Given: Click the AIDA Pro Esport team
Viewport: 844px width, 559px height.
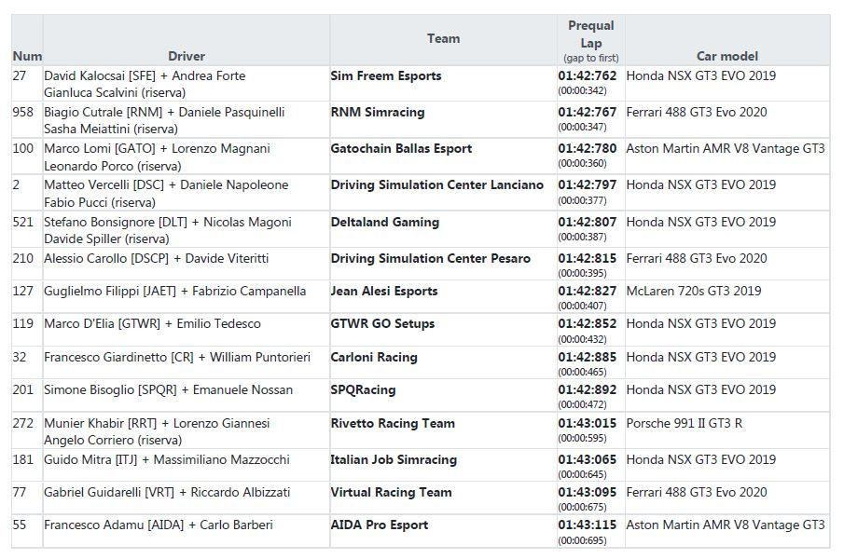Looking at the screenshot, I should pos(380,525).
